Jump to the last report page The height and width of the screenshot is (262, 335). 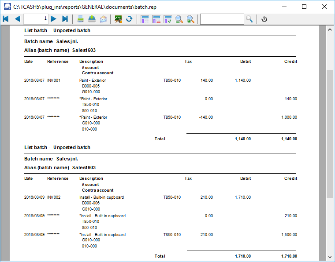coord(65,19)
